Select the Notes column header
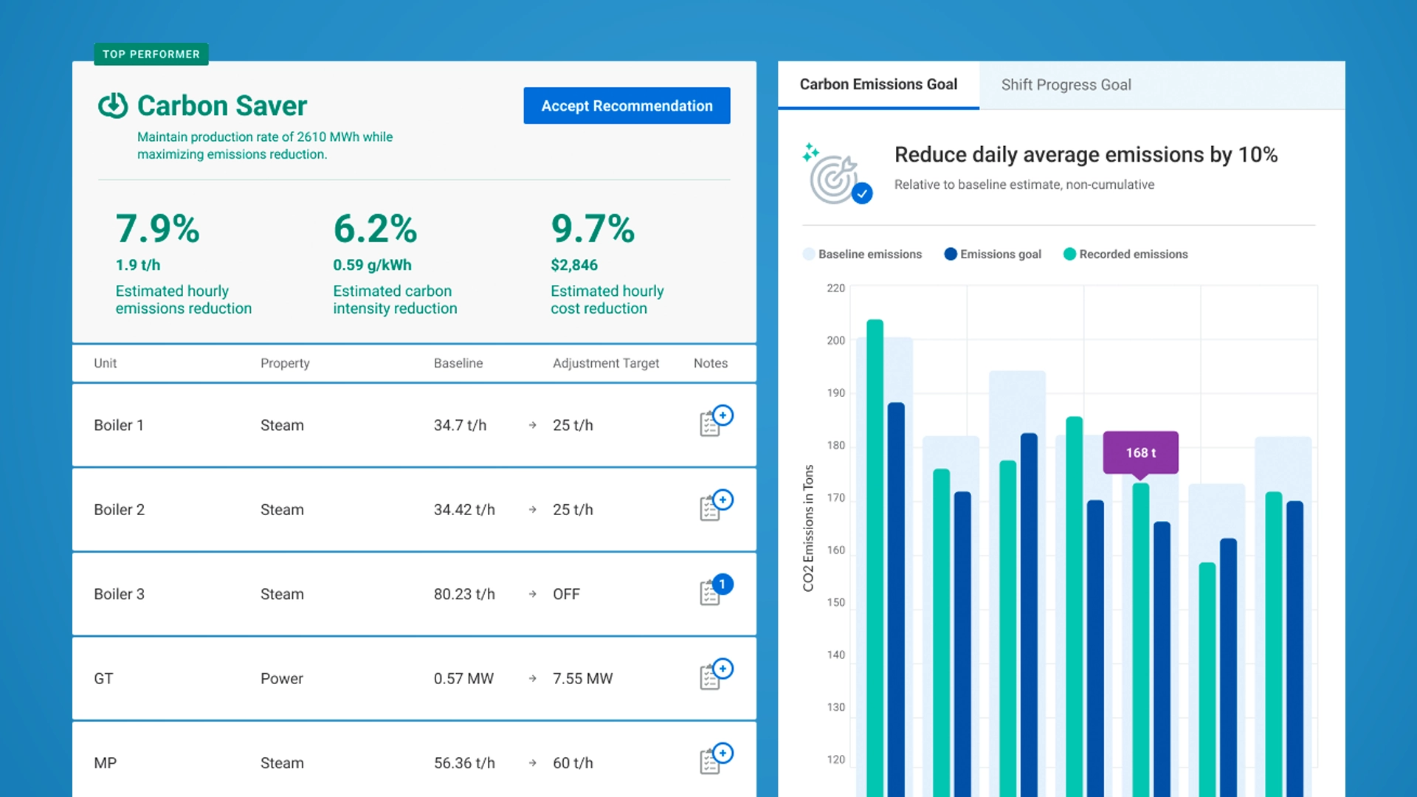 [x=711, y=363]
